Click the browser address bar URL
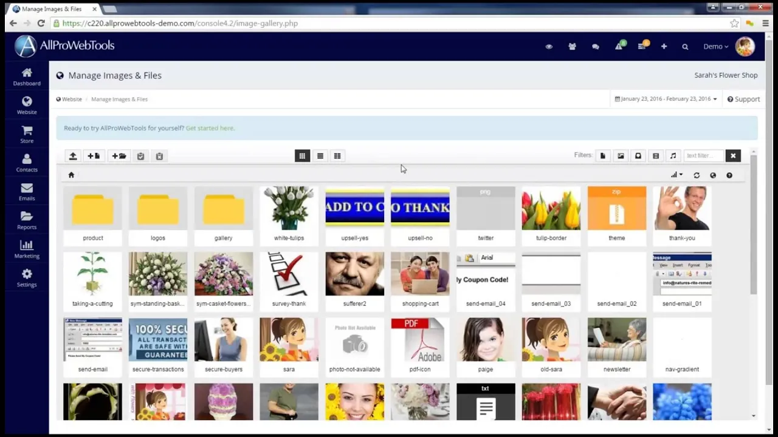This screenshot has height=437, width=778. click(x=180, y=23)
